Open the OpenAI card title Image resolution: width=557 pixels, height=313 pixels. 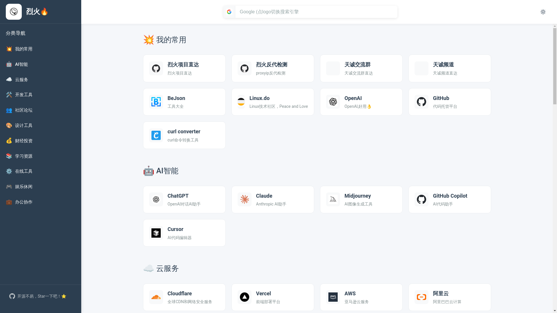click(353, 98)
